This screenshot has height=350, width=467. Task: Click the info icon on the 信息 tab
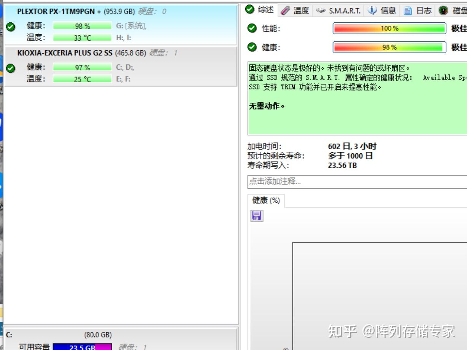372,11
